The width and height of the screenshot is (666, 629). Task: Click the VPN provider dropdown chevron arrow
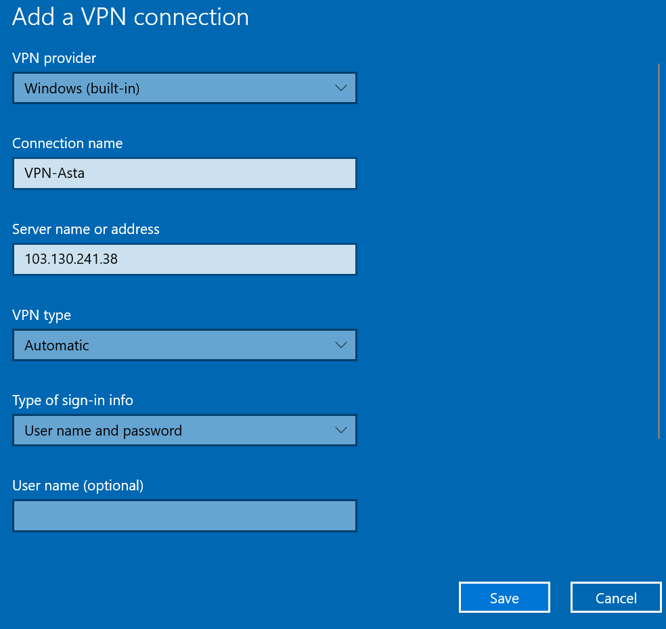coord(340,88)
